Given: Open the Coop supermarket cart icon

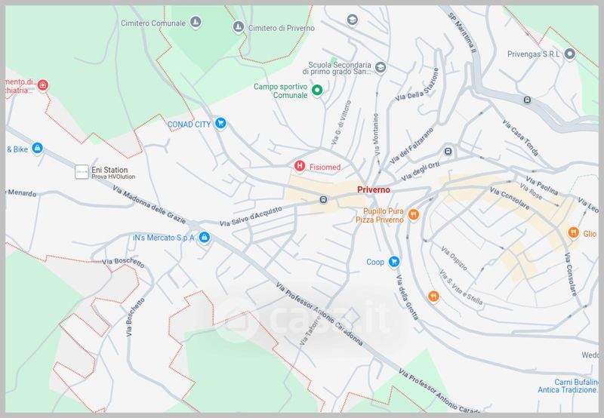Looking at the screenshot, I should (x=393, y=262).
